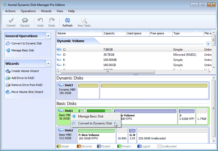Start the Move Volume Slice Wizard
Viewport: 218px width, 151px height.
[27, 92]
